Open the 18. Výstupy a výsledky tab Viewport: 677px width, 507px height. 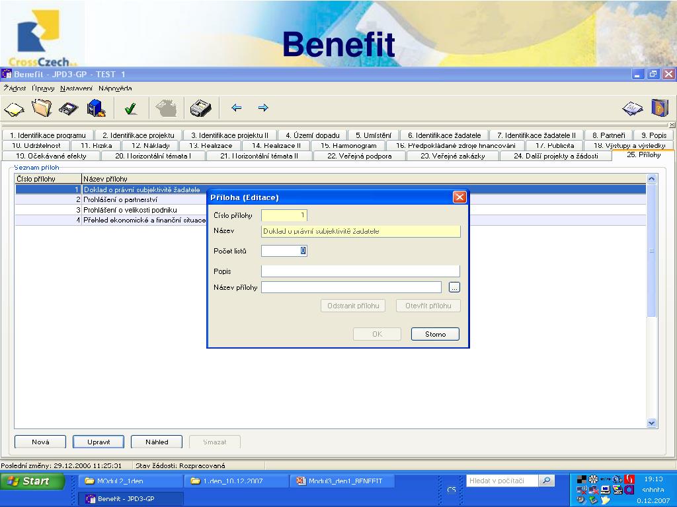(x=629, y=146)
